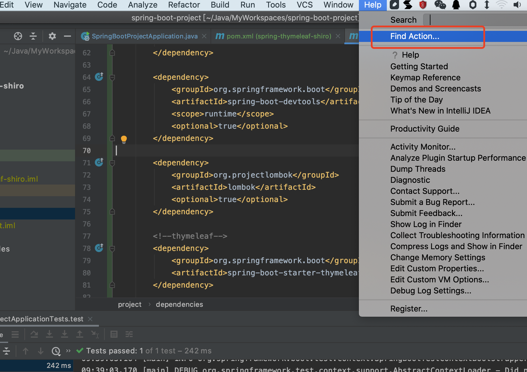This screenshot has height=372, width=527.
Task: Toggle the fold marker on line 75
Action: tap(112, 212)
